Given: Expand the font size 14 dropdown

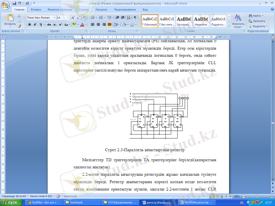Looking at the screenshot, I should pyautogui.click(x=68, y=18).
